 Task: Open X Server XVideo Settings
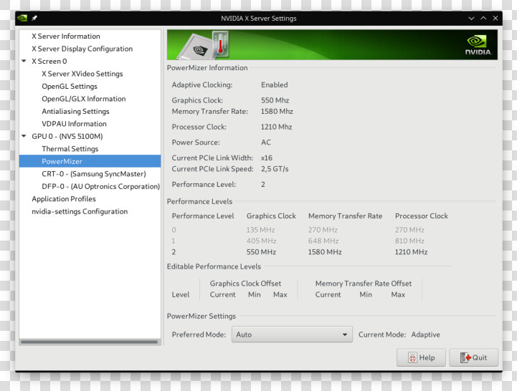82,74
